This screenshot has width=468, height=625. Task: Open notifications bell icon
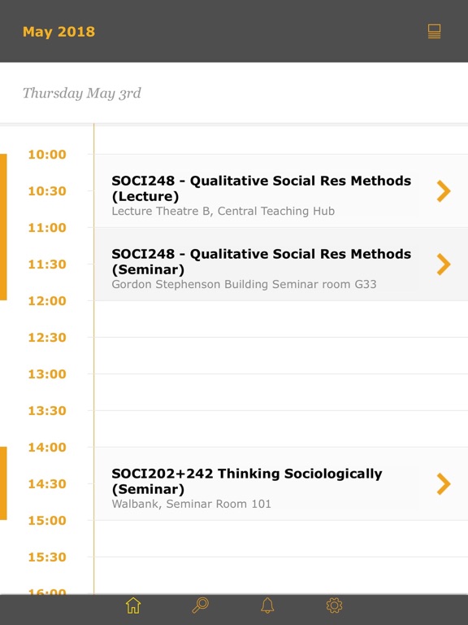tap(267, 605)
